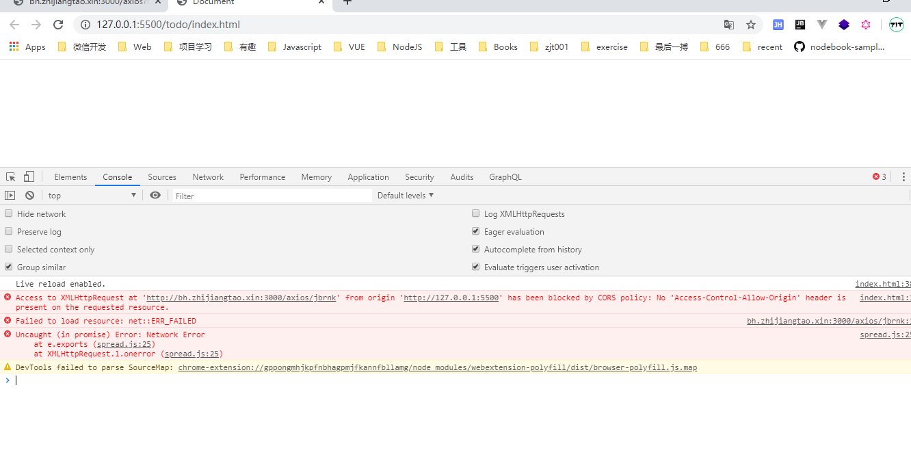
Task: Open the 微信开发 bookmark folder
Action: (82, 47)
